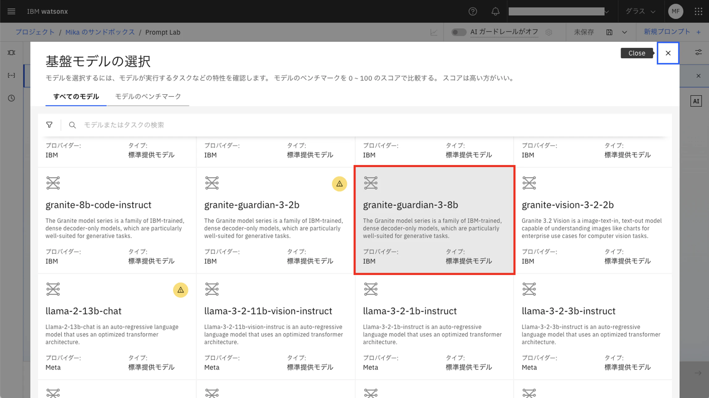Open the help question mark icon
The height and width of the screenshot is (398, 709).
tap(473, 11)
